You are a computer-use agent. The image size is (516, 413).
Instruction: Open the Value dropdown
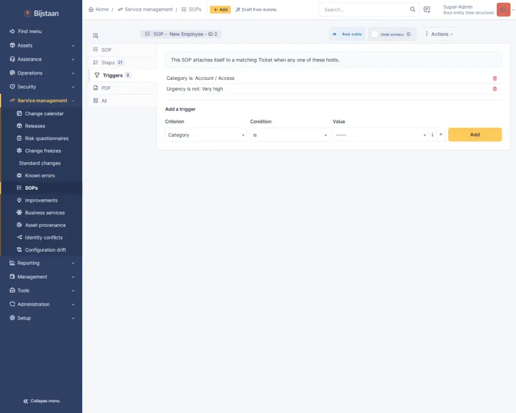pos(380,135)
